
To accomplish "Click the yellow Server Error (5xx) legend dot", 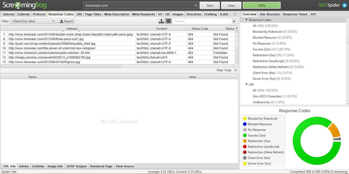I will (x=245, y=164).
